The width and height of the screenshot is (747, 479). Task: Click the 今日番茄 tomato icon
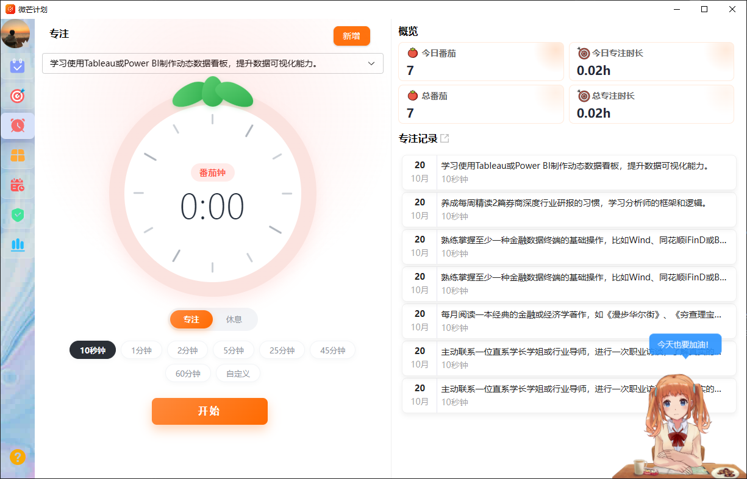click(412, 53)
